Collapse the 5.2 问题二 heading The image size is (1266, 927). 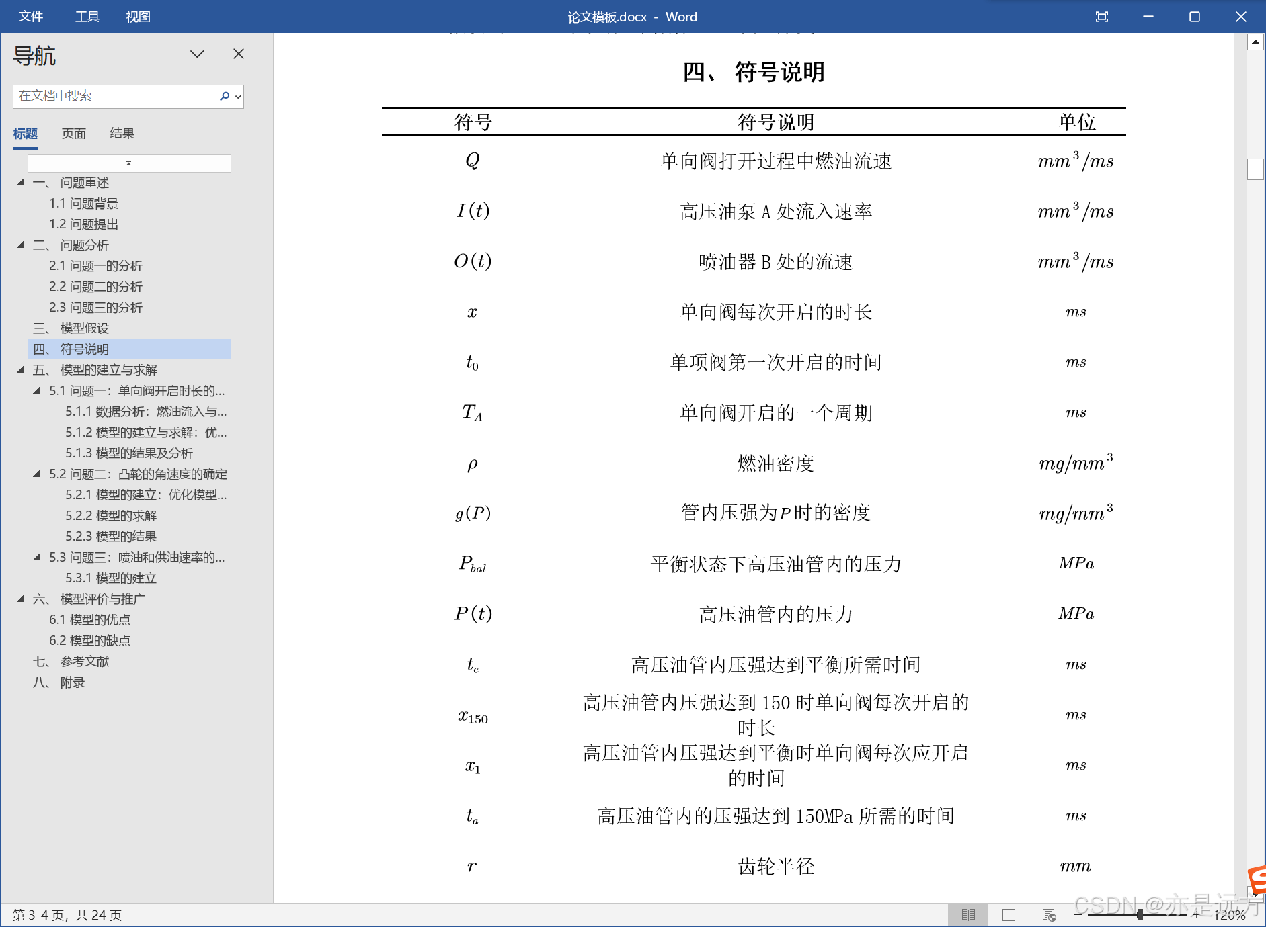(x=37, y=474)
